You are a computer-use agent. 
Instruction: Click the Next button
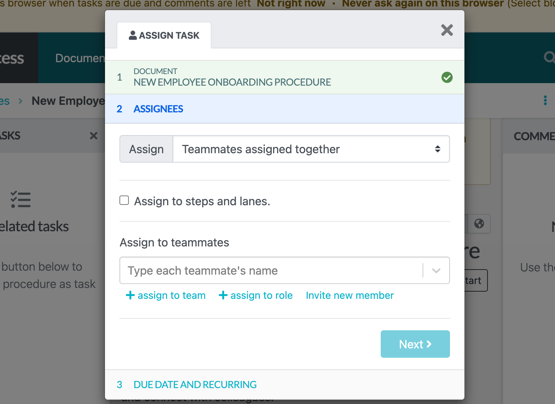pos(415,344)
